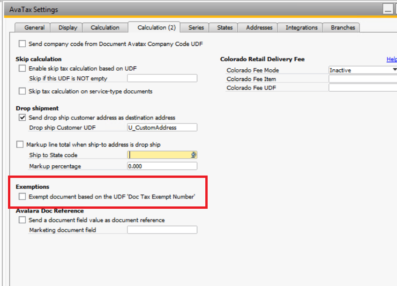Click the Exemptions section heading

coord(32,187)
